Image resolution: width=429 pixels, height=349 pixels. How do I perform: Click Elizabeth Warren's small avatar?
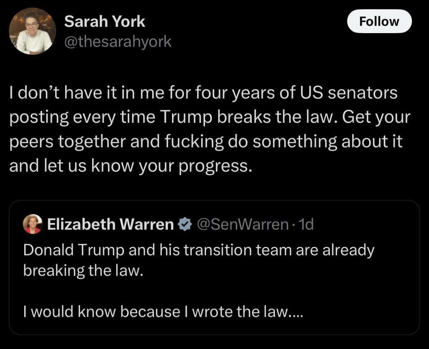click(33, 224)
